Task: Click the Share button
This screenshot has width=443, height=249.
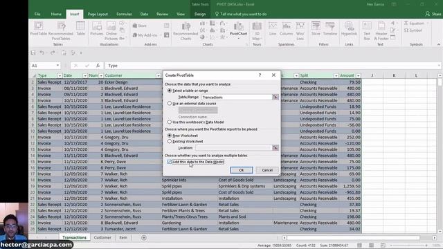Action: coord(433,14)
